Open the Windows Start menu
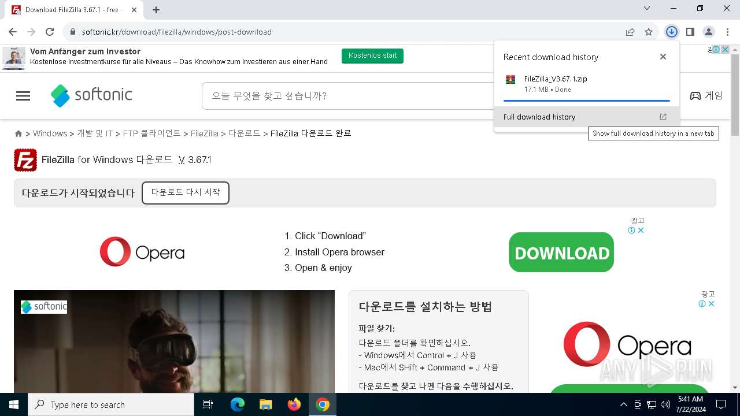 (x=14, y=404)
